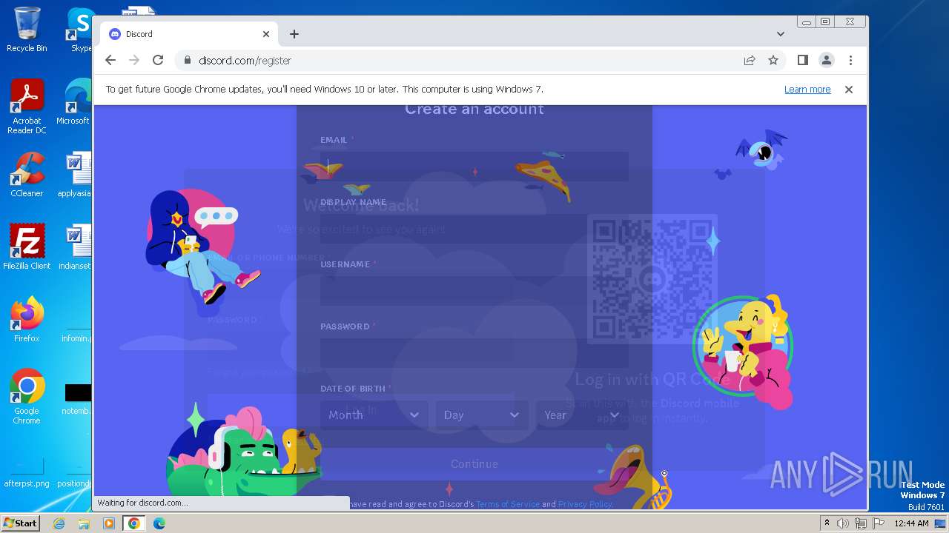Open Chrome's three-dot menu
Screen dimensions: 949x533
coord(850,61)
